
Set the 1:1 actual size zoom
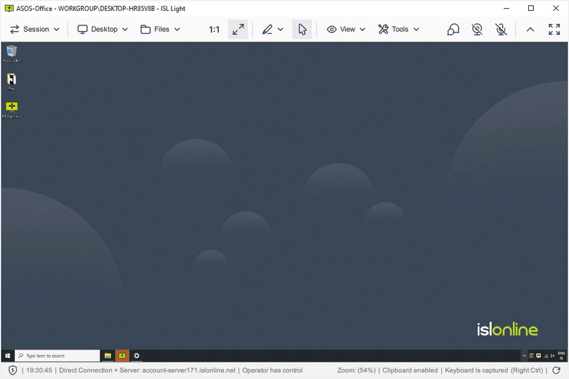tap(214, 29)
